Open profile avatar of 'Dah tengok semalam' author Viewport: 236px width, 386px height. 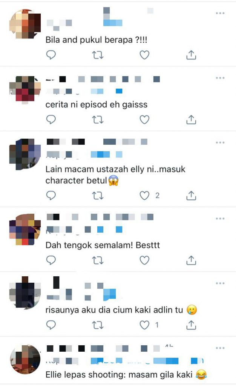point(25,230)
